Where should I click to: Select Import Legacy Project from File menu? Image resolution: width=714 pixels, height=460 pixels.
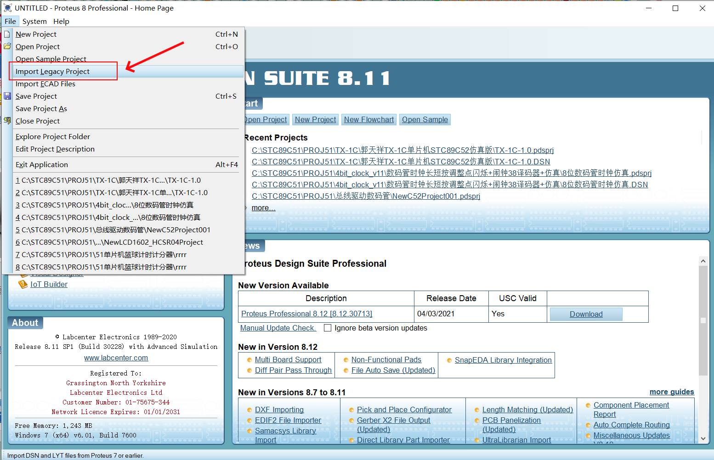point(52,72)
